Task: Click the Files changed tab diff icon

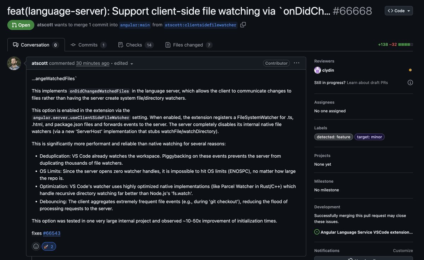Action: tap(168, 45)
